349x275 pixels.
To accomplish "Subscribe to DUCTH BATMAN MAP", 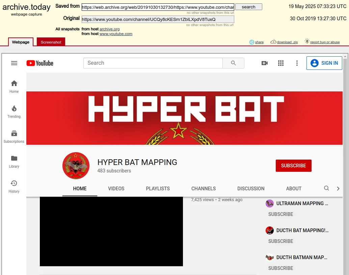I will point(280,268).
